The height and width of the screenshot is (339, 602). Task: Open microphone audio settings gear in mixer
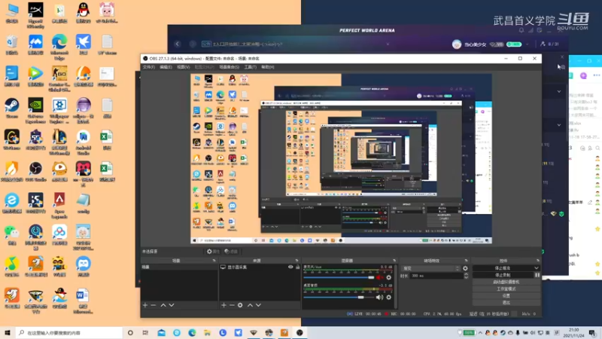pos(388,277)
